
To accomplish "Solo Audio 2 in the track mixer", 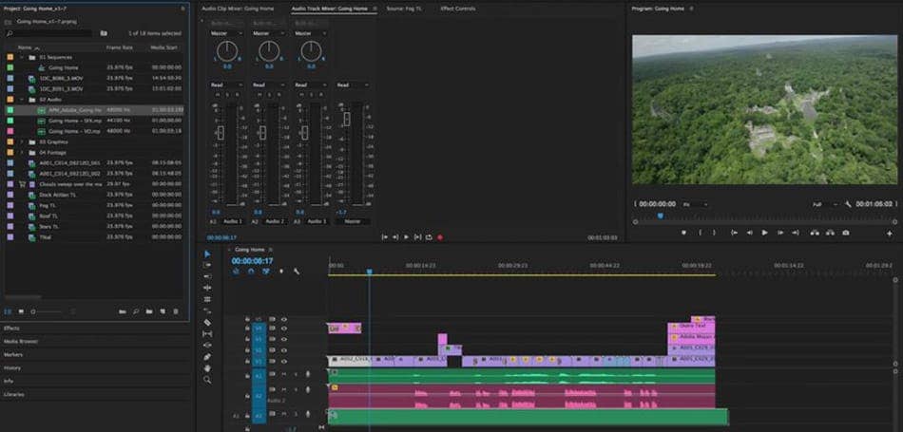I will coord(269,94).
